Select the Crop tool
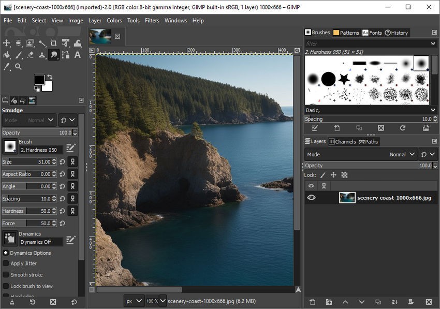Screen dimensions: 440x309 click(x=54, y=43)
